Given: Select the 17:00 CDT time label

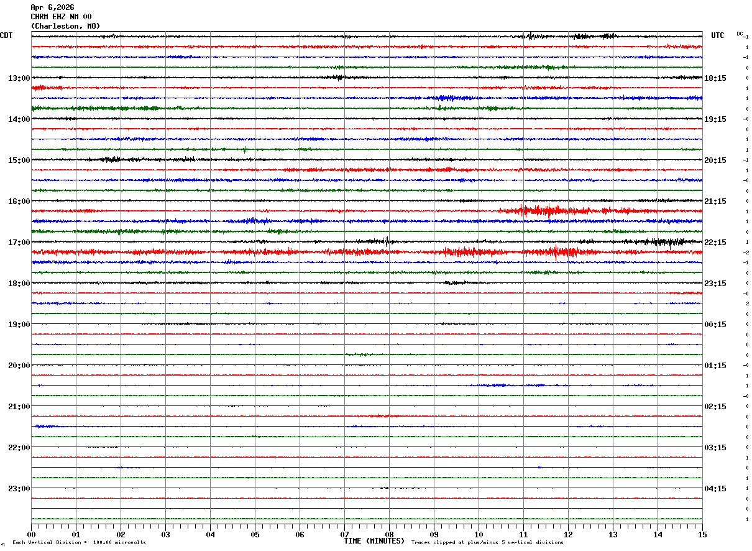Looking at the screenshot, I should (19, 243).
